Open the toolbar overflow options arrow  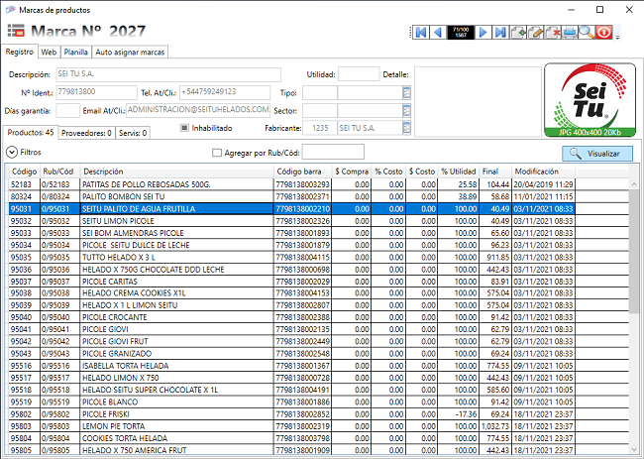point(617,37)
